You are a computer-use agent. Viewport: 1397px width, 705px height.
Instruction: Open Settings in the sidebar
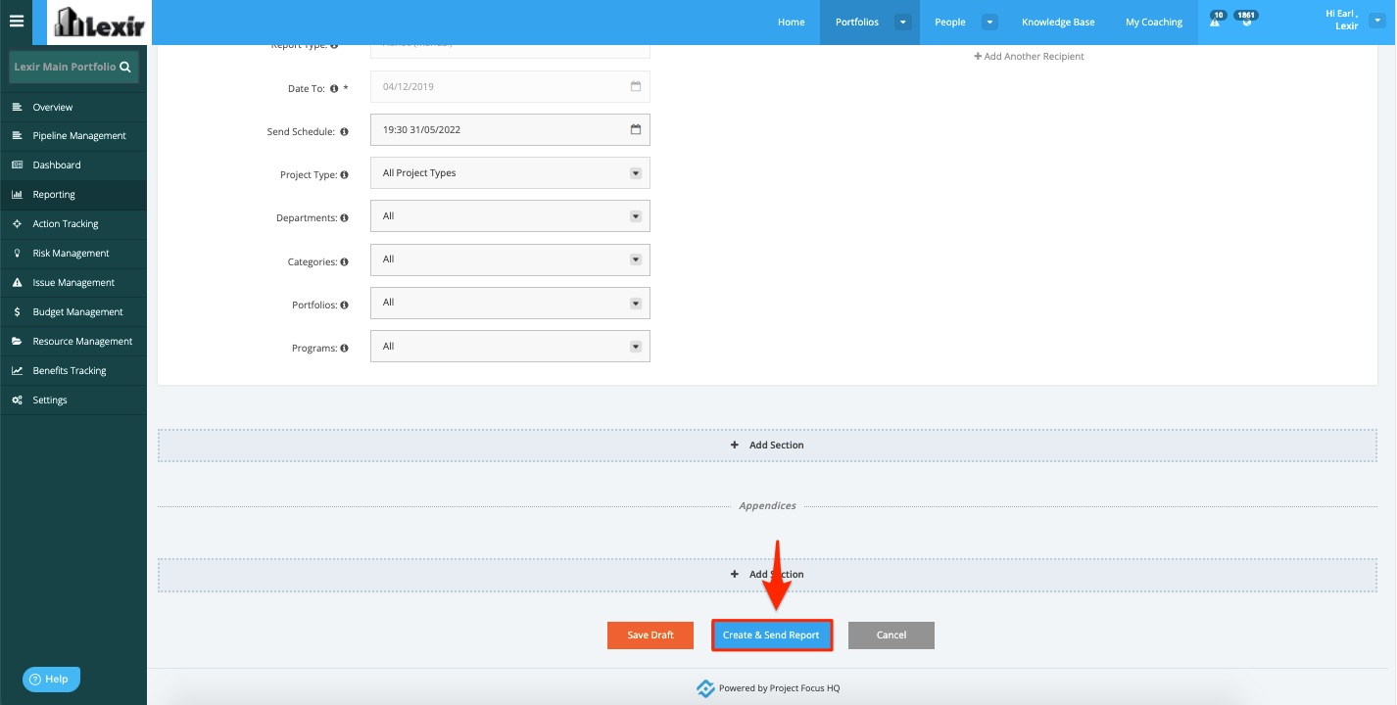tap(73, 400)
